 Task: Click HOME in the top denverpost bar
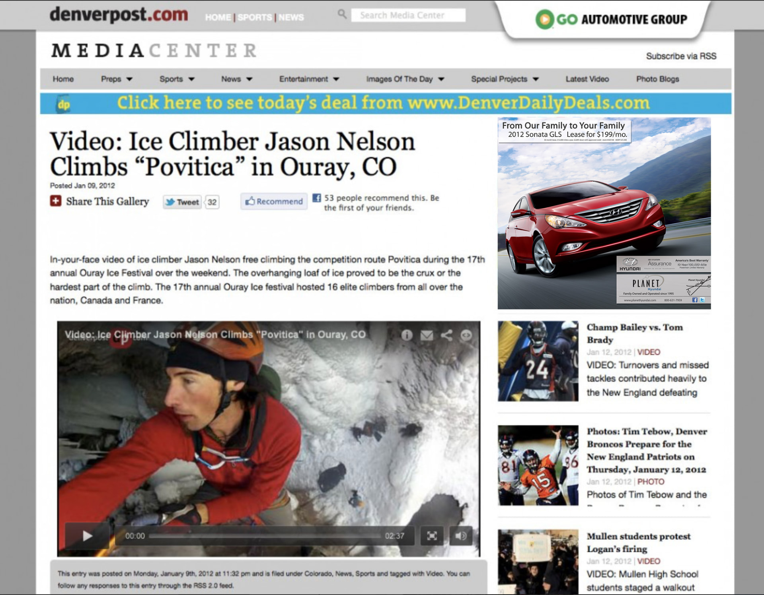click(x=218, y=17)
